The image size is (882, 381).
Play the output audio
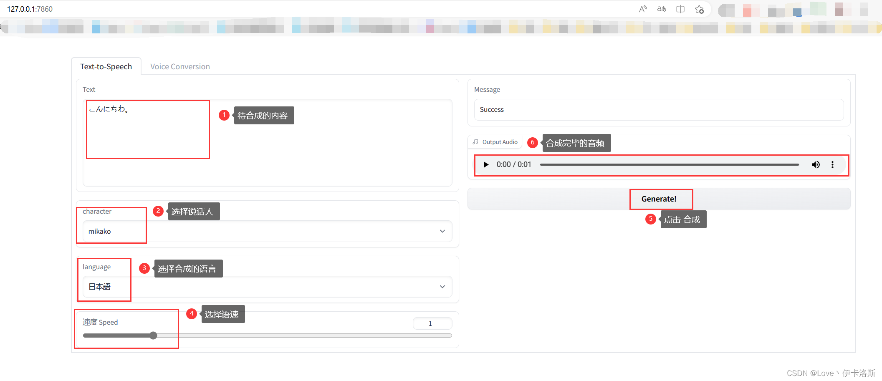[x=486, y=164]
